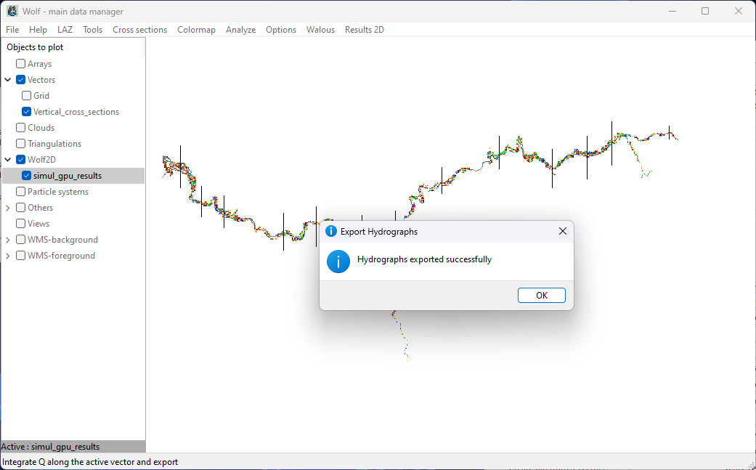Open the LAZ menu

tap(65, 30)
